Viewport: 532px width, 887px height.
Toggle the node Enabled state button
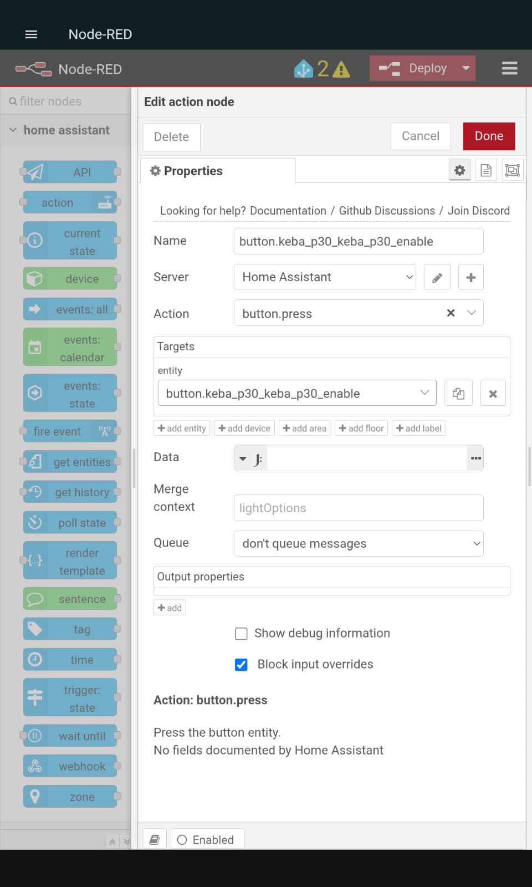coord(207,839)
